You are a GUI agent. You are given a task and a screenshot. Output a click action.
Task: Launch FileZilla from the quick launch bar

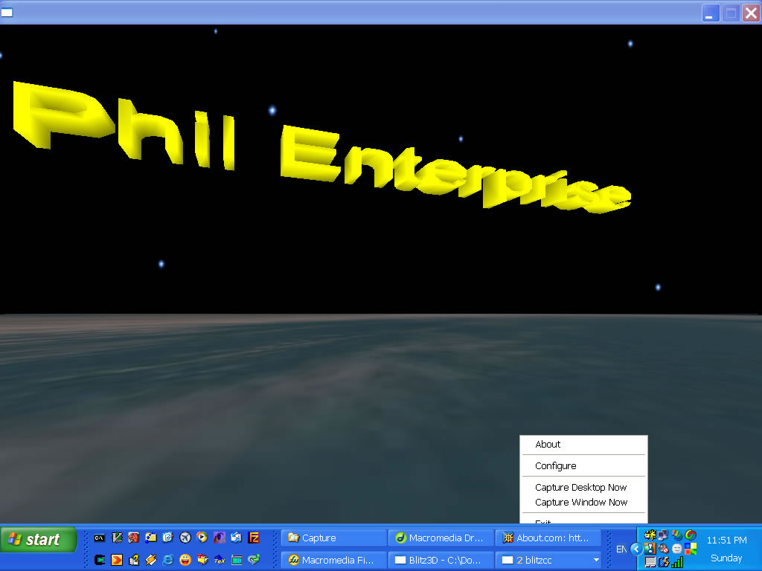[x=254, y=538]
